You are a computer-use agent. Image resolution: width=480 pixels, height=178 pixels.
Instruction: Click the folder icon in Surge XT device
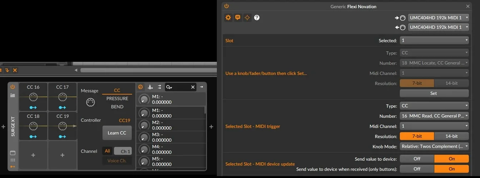click(x=13, y=95)
